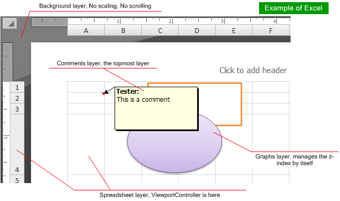
Task: Select the orange rectangle shape border
Action: [x=241, y=104]
